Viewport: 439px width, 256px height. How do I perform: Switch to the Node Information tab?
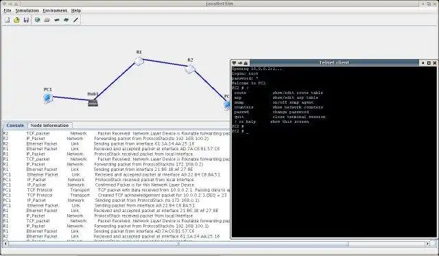[x=49, y=126]
